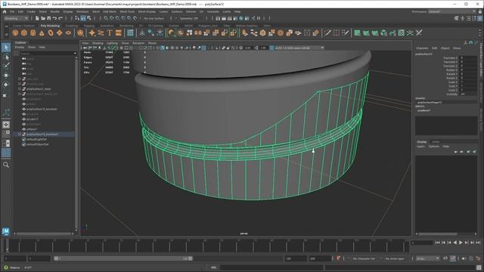Open the viewport color space dropdown
Screen dimensions: 484x272
[299, 48]
